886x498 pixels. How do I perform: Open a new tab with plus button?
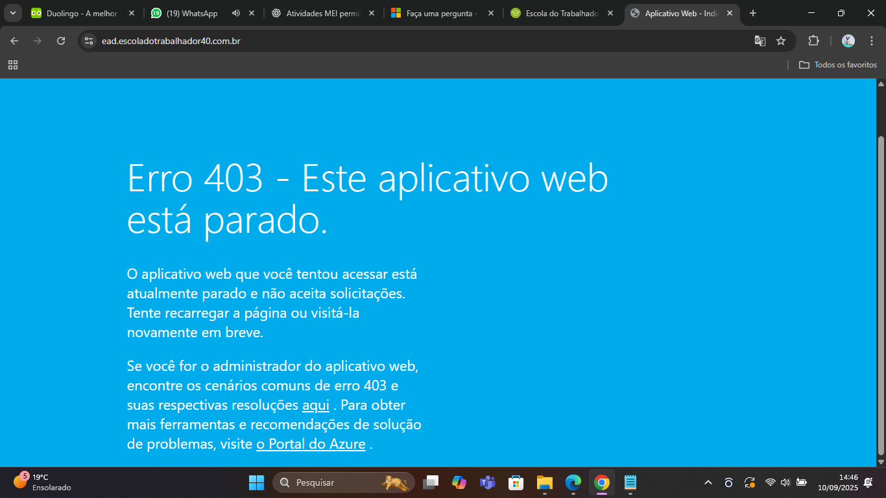point(753,13)
